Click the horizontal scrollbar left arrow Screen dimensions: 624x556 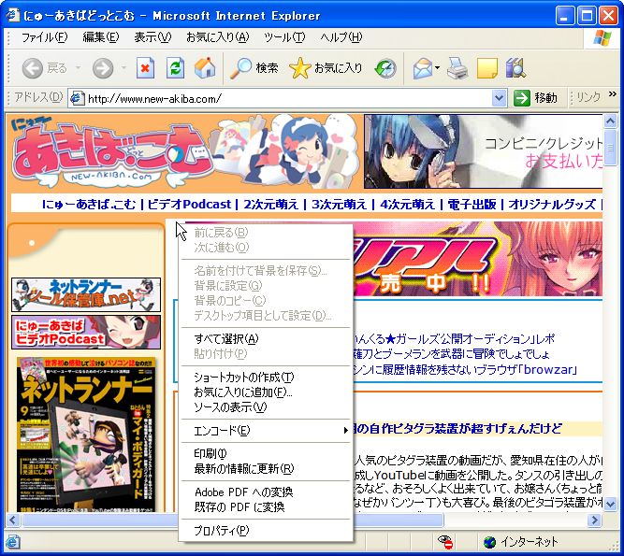point(13,520)
